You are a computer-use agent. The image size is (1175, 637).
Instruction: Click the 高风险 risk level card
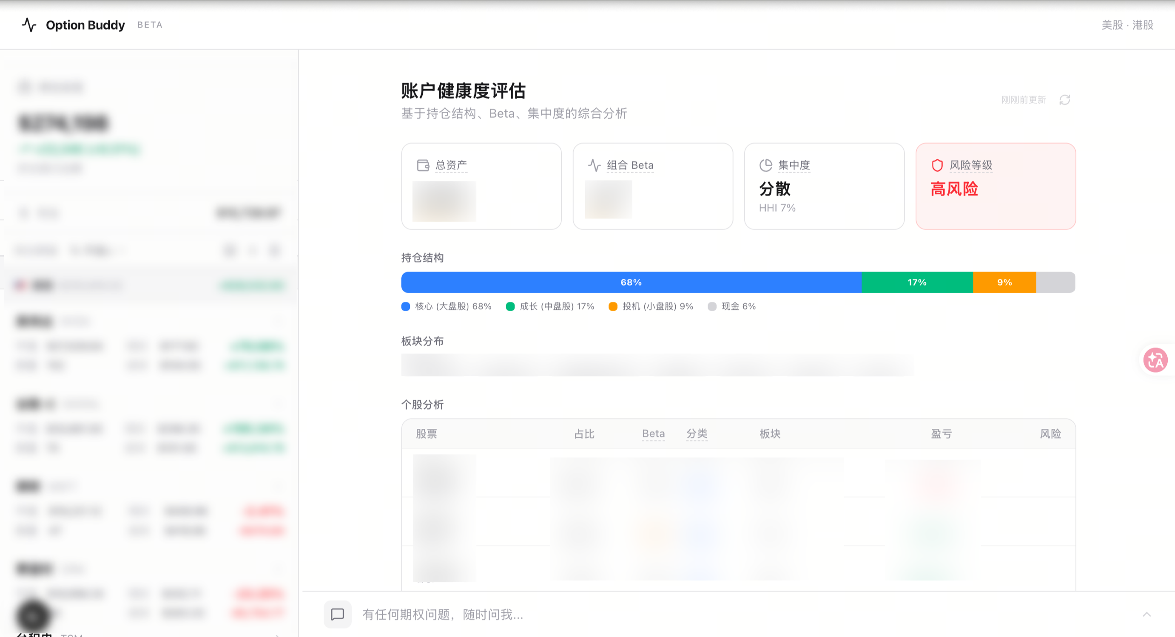click(x=995, y=186)
